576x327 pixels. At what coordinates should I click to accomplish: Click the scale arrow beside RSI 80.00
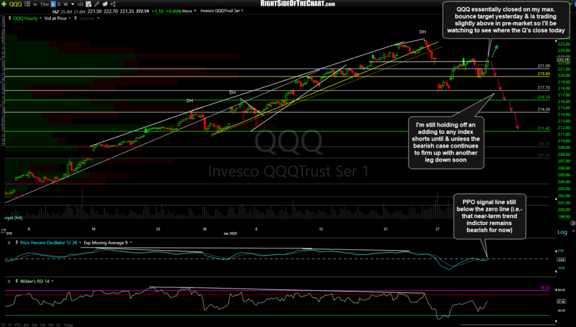556,290
